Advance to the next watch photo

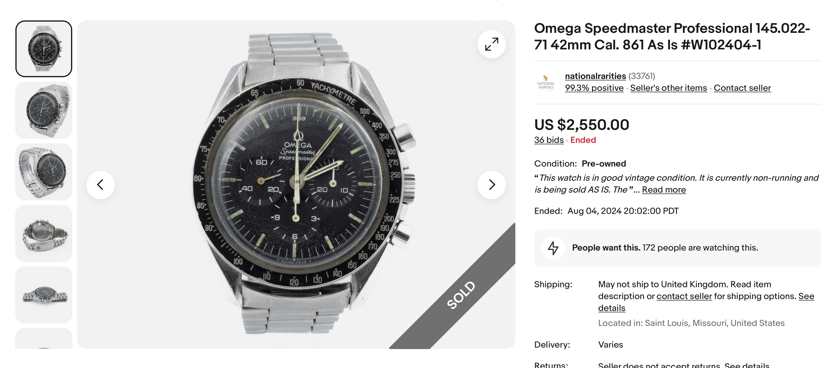[x=491, y=185]
